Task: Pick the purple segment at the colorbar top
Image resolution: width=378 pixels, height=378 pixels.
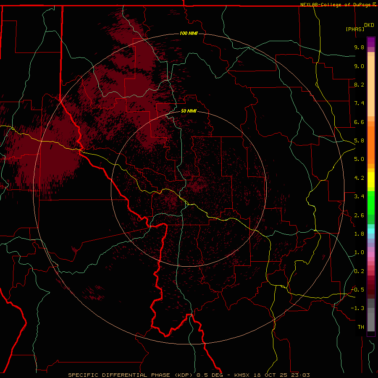Action: click(371, 42)
